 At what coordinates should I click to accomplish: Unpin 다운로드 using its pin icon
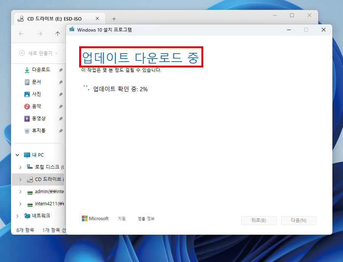click(61, 70)
